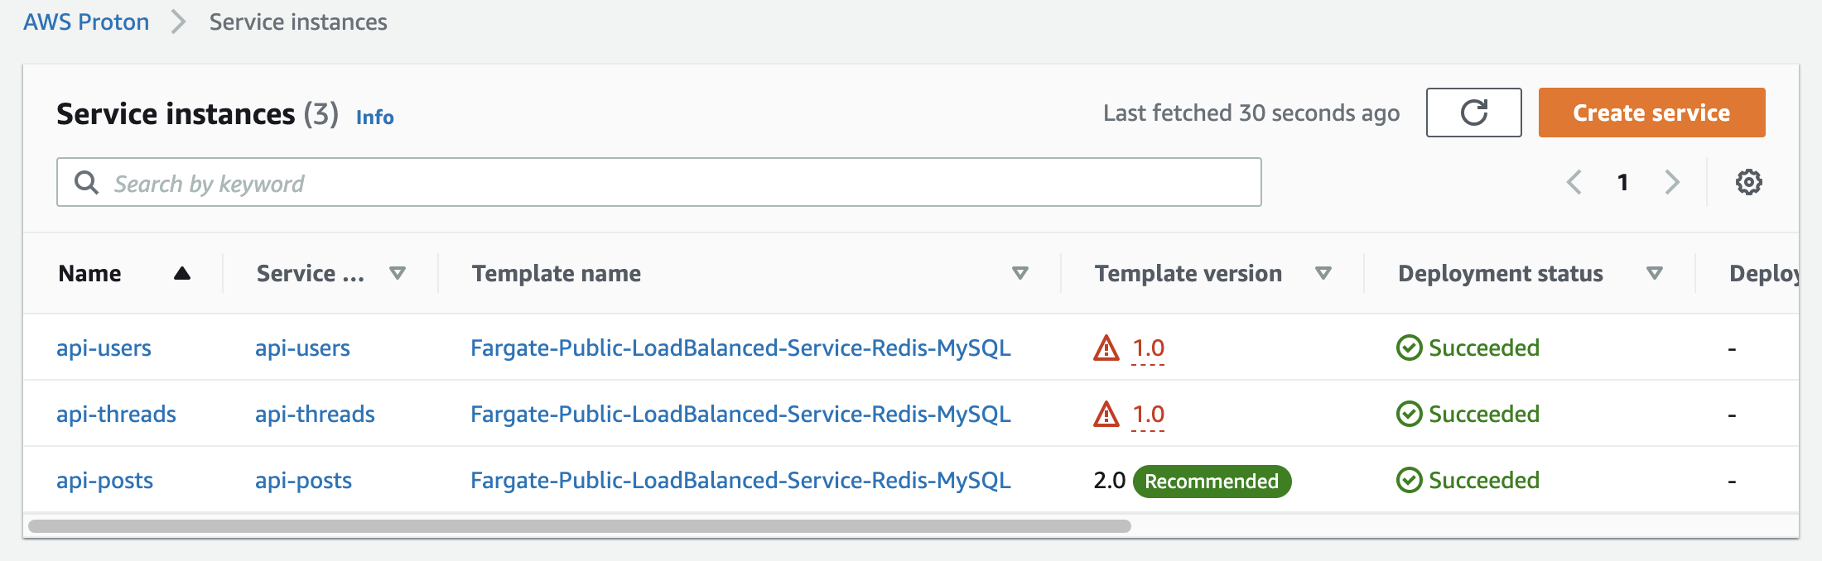The image size is (1822, 561).
Task: Click Service instances breadcrumb text
Action: tap(298, 22)
